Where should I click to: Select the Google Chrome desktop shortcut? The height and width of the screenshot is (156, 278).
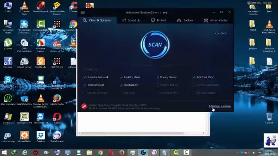[73, 26]
